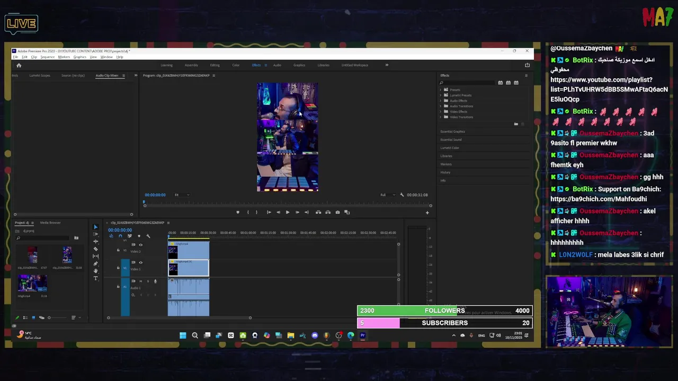Expand Presets folder in Effects
The height and width of the screenshot is (381, 678).
[x=440, y=90]
